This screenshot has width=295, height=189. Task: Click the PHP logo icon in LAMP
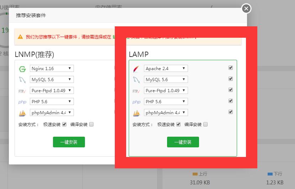[x=136, y=102]
